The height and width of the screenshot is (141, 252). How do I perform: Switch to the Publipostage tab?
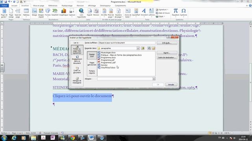pos(67,5)
